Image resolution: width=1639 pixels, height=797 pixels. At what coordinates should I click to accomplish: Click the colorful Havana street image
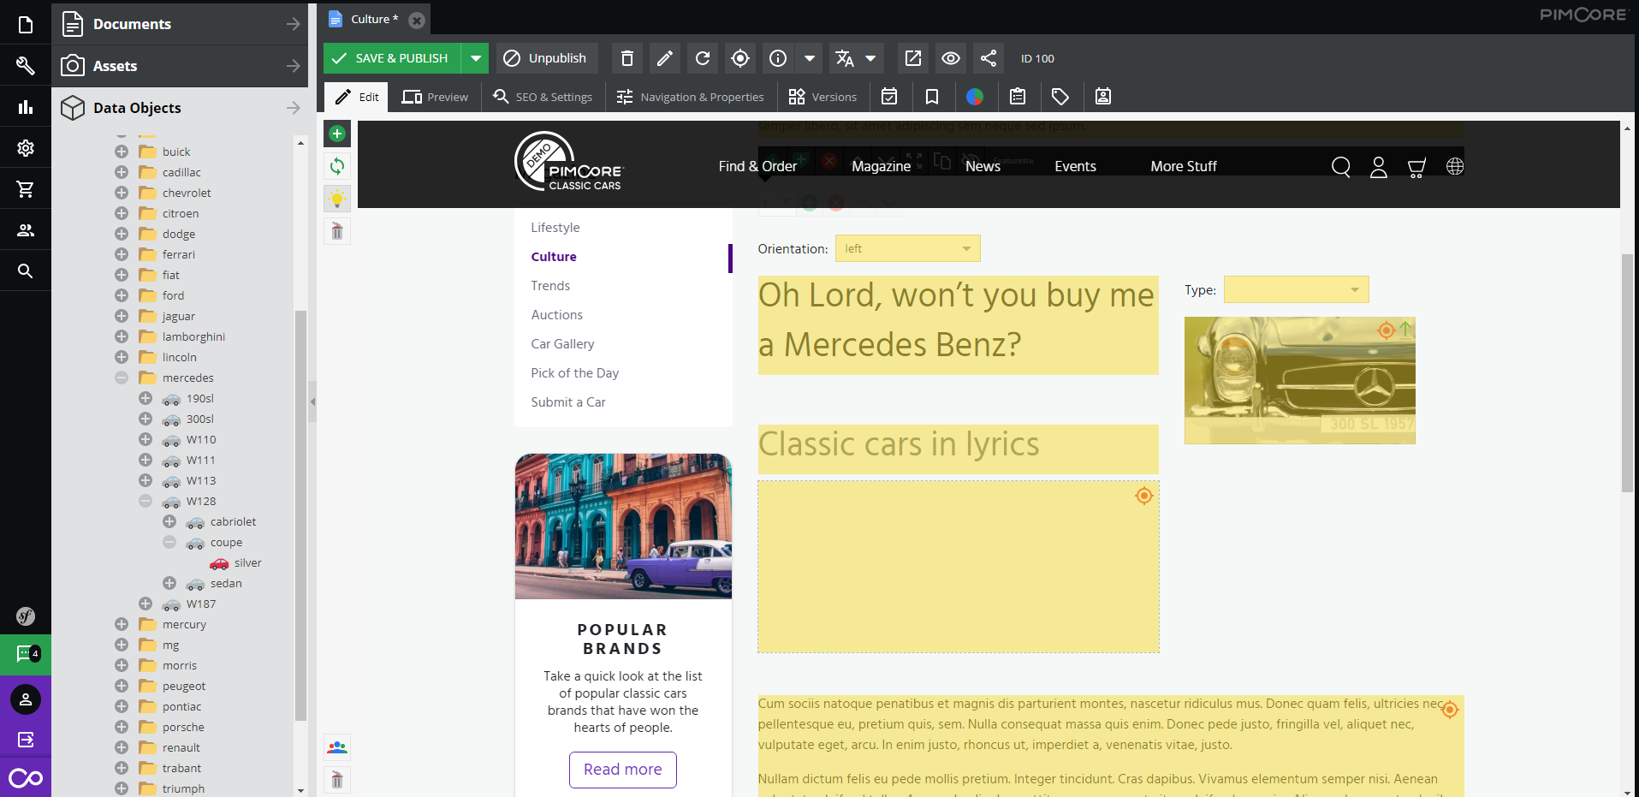tap(623, 526)
